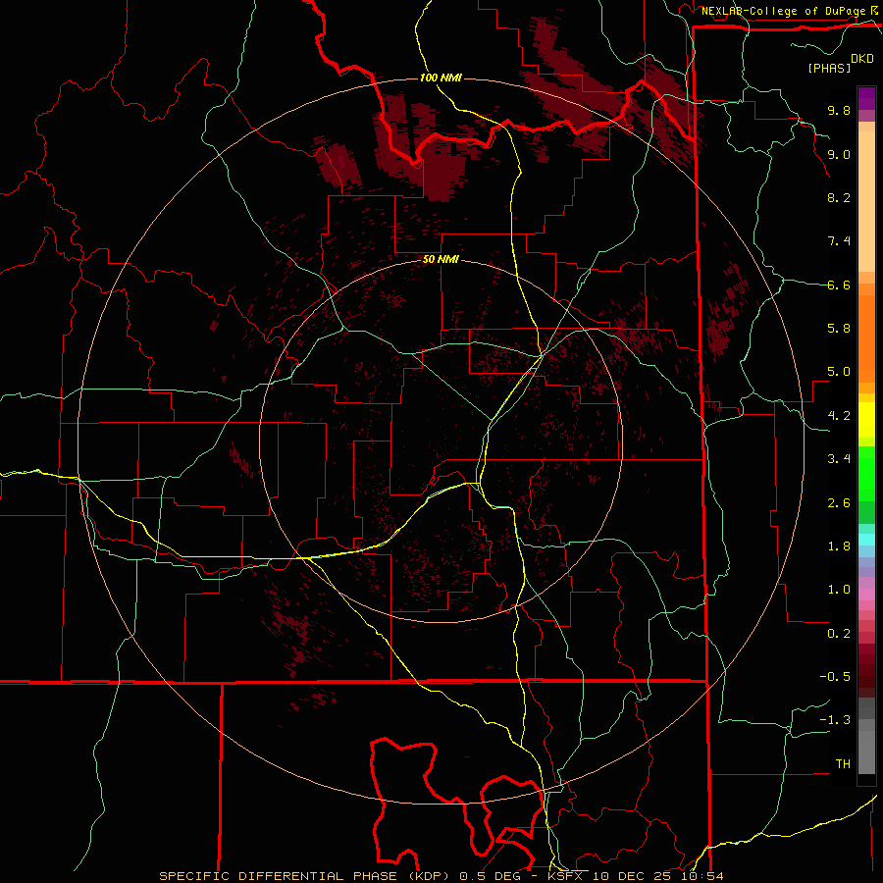Pick the bright green band near 3.4
Screen dimensions: 883x883
(866, 474)
